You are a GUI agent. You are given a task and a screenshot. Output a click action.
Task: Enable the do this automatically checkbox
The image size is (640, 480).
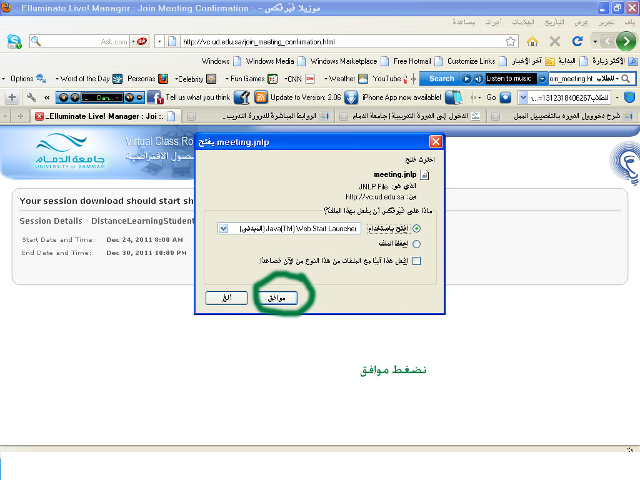click(416, 261)
